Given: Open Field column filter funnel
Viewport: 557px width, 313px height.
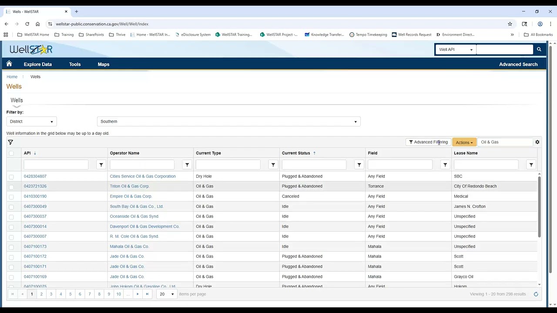Looking at the screenshot, I should (x=445, y=165).
